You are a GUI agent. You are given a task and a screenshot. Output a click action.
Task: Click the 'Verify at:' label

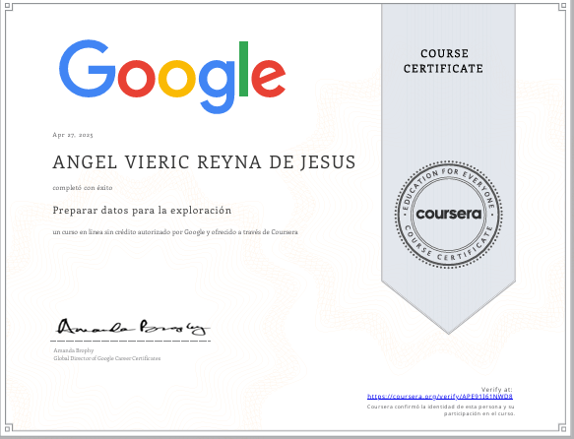click(497, 390)
